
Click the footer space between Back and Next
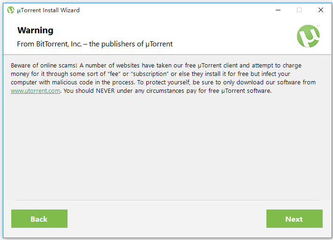[167, 219]
